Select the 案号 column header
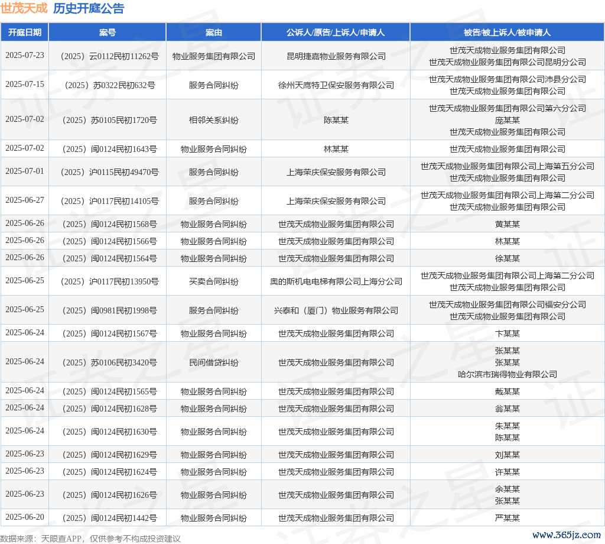Screen dimensions: 605x544 (x=108, y=33)
